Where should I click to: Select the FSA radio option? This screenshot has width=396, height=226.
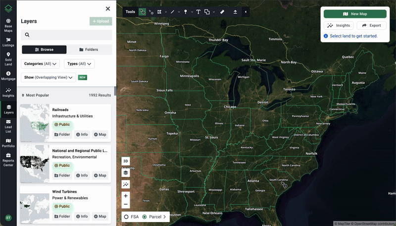(x=127, y=217)
